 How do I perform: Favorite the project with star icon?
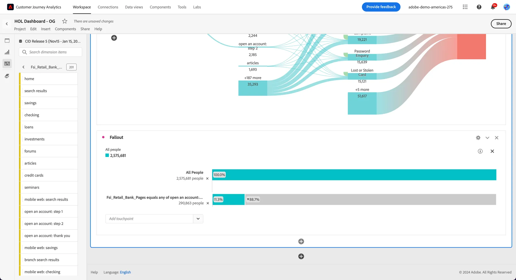coord(65,21)
